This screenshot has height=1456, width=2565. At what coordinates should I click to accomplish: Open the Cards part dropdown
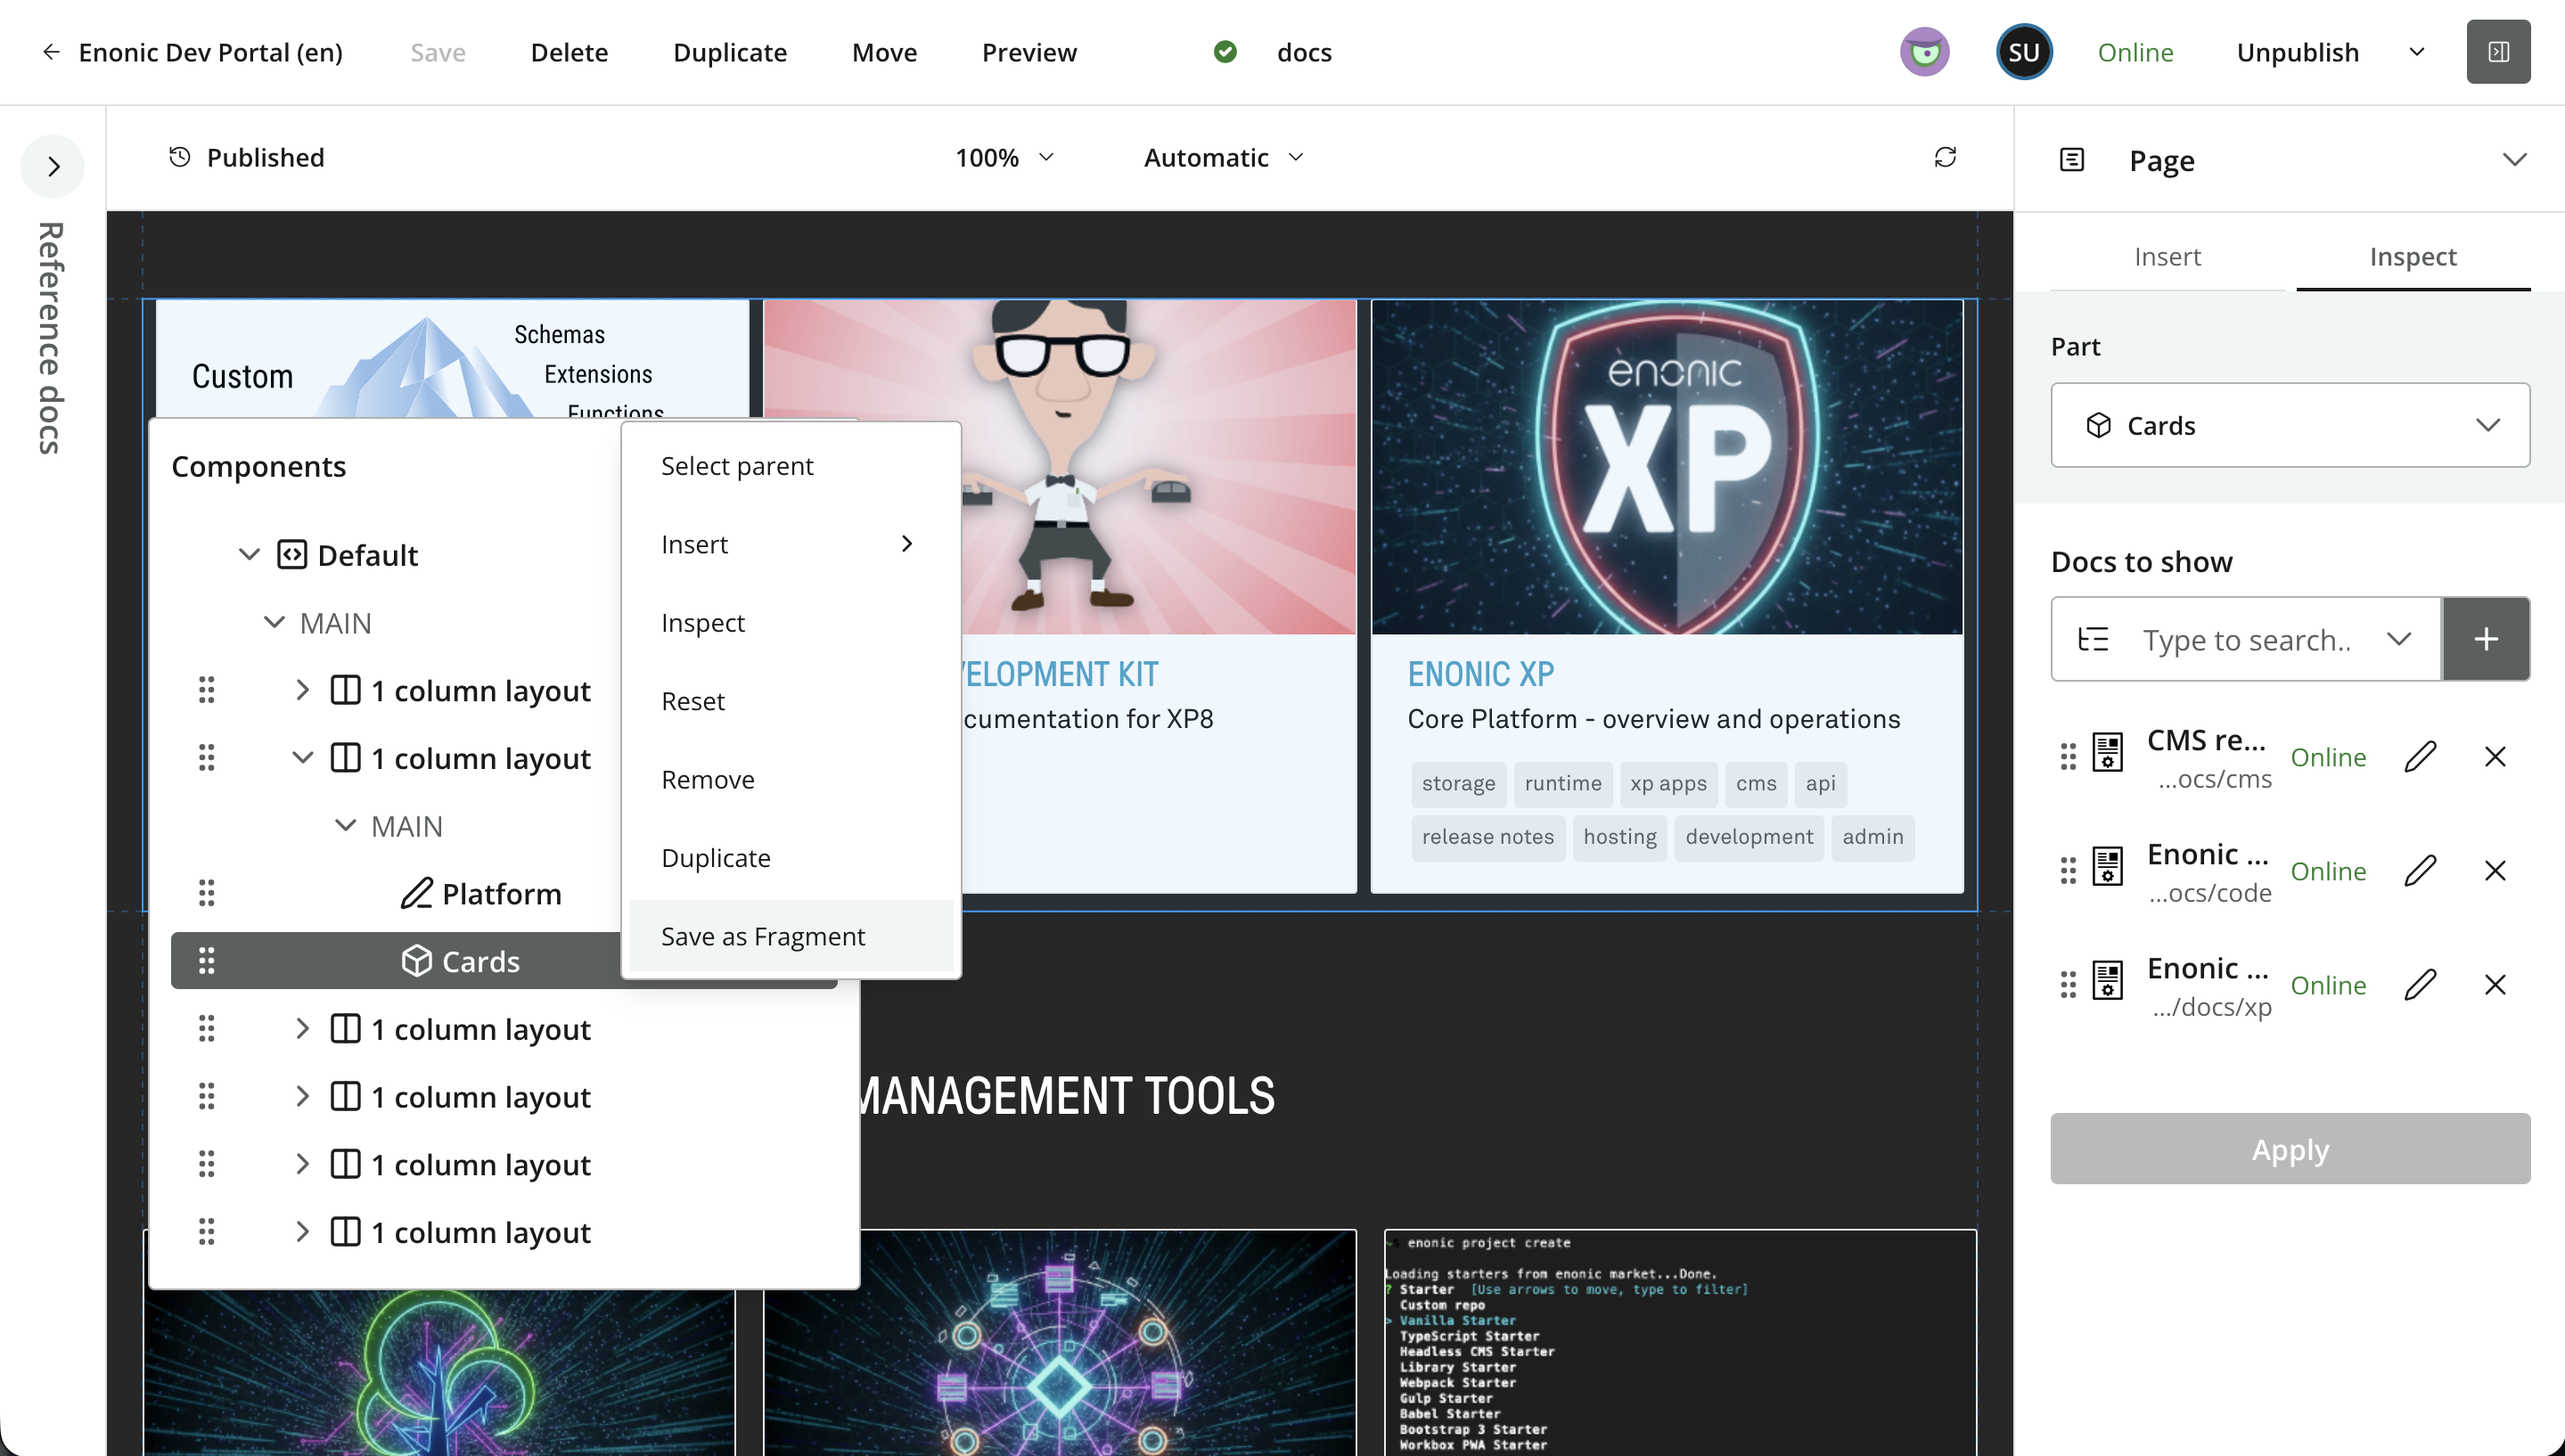pyautogui.click(x=2290, y=425)
